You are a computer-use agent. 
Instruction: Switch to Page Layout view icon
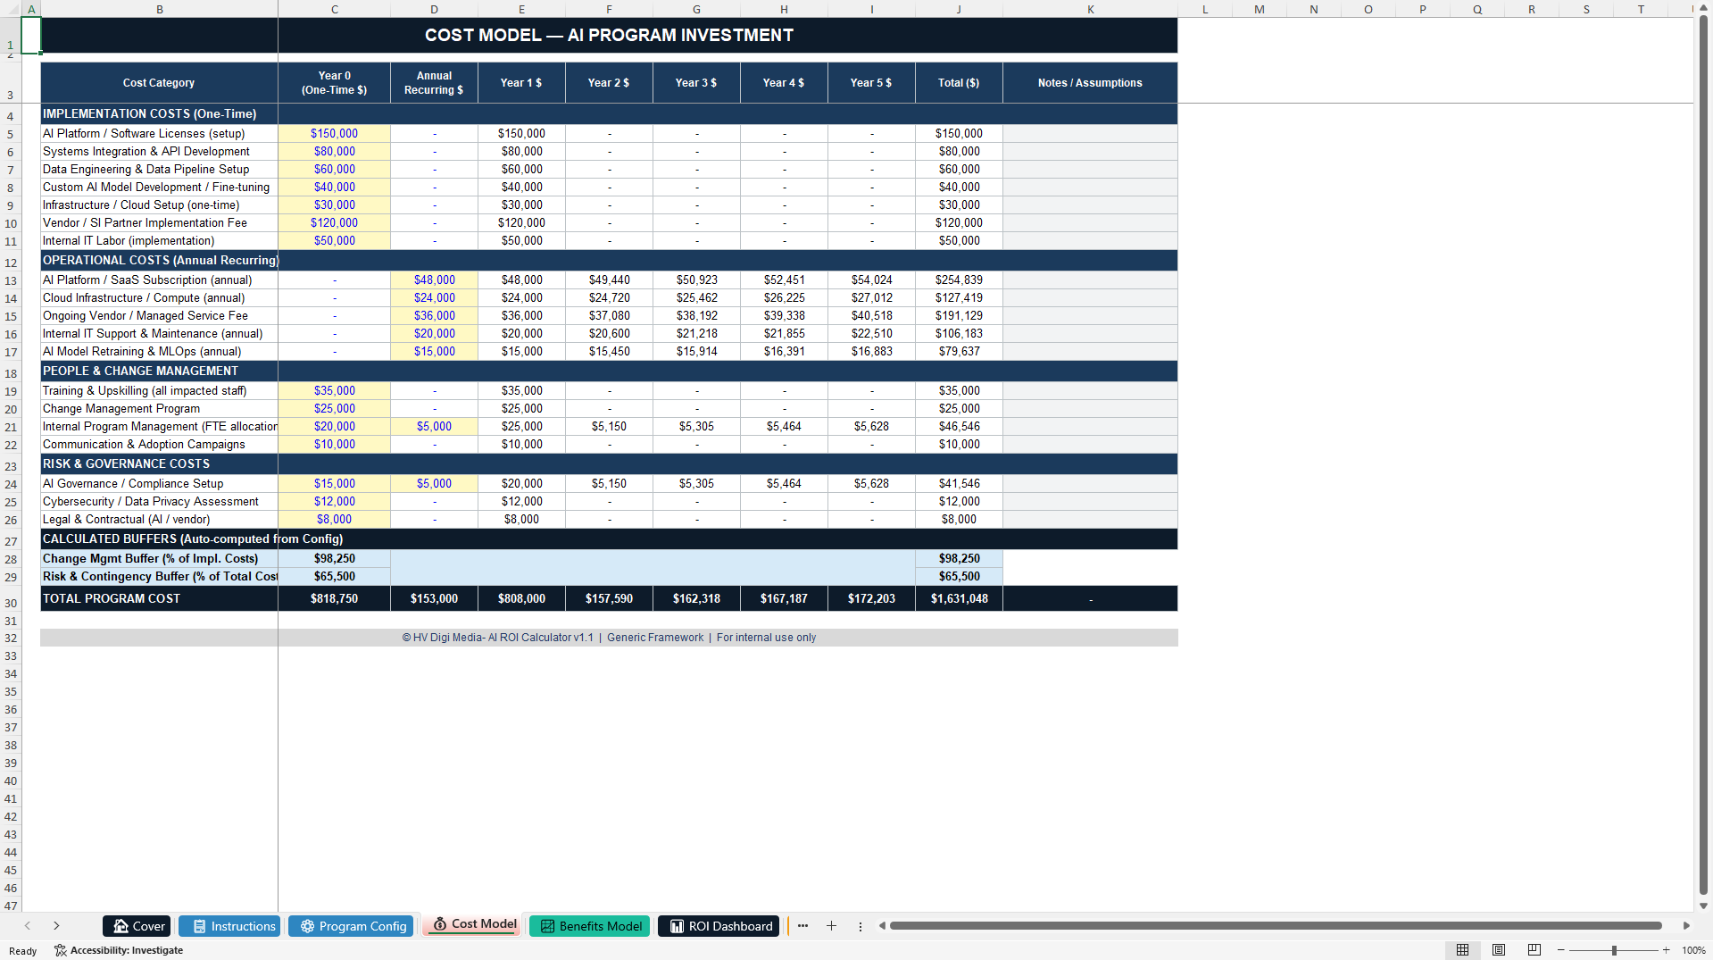(x=1499, y=950)
